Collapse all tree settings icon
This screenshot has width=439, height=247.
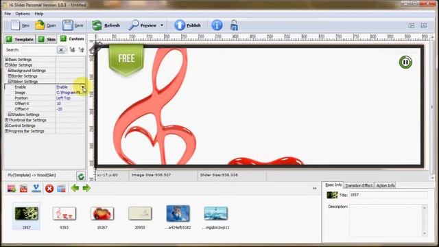pos(81,50)
